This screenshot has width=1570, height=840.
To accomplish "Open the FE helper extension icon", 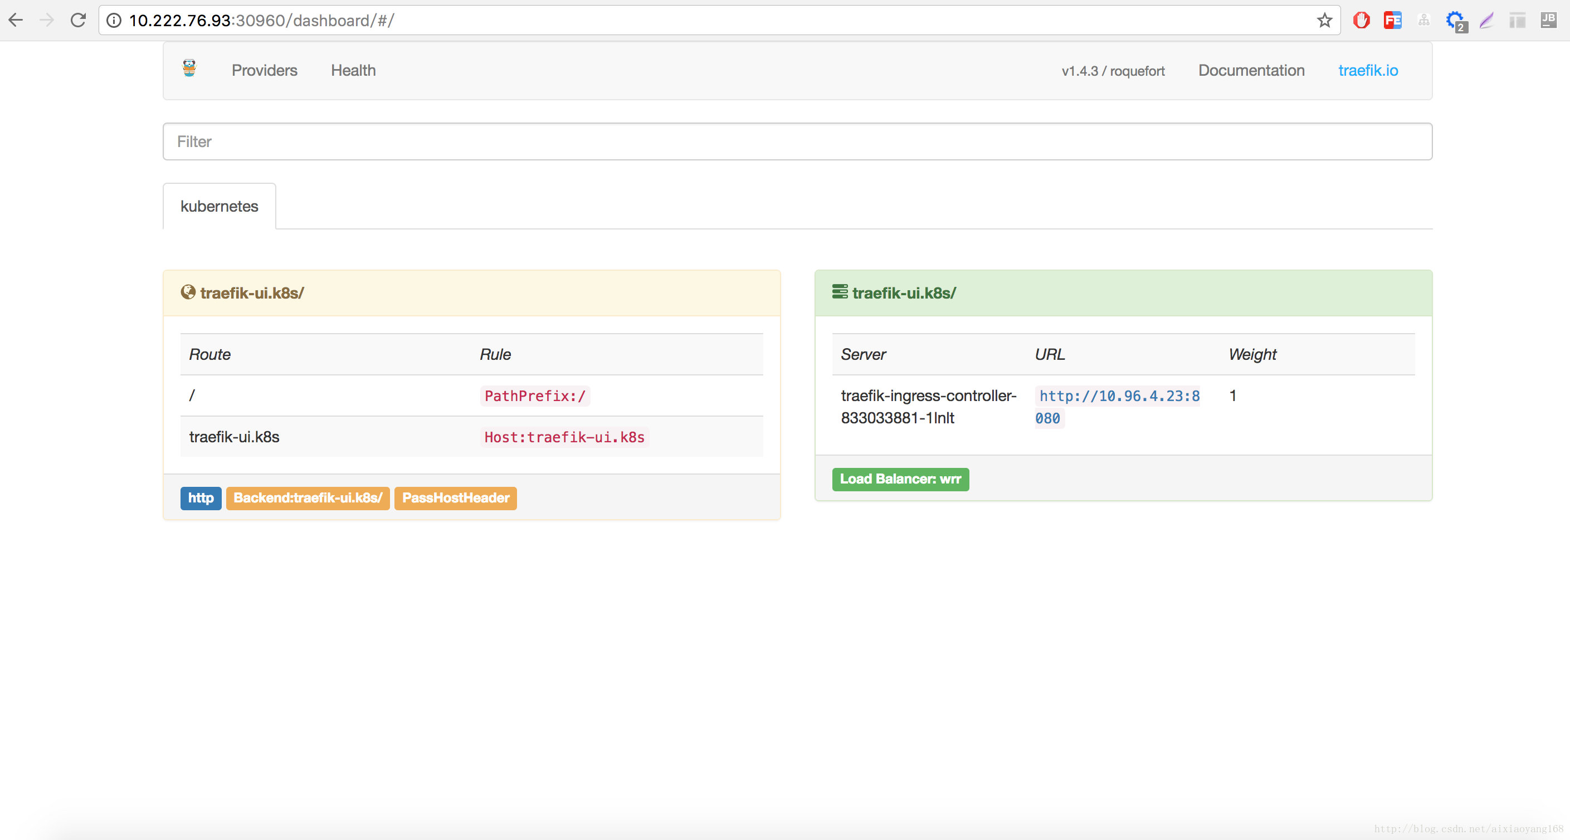I will click(x=1393, y=21).
